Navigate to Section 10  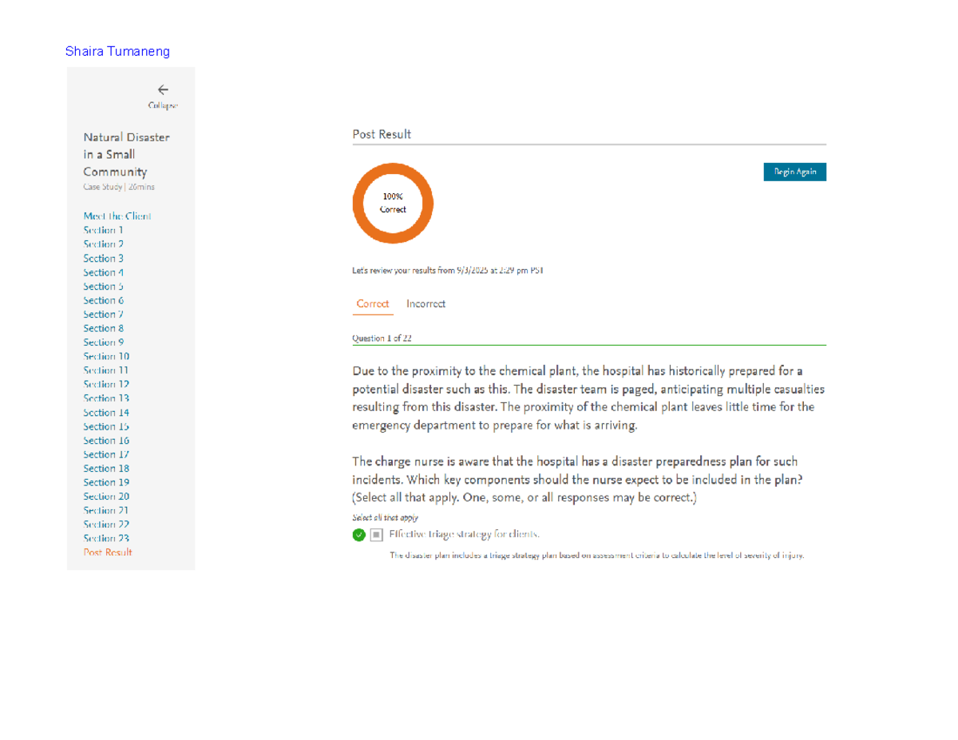point(106,357)
